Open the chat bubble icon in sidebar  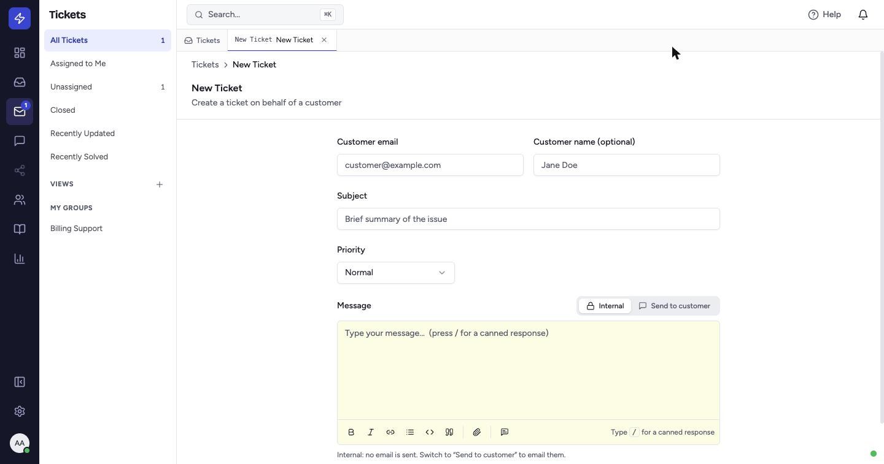(20, 141)
